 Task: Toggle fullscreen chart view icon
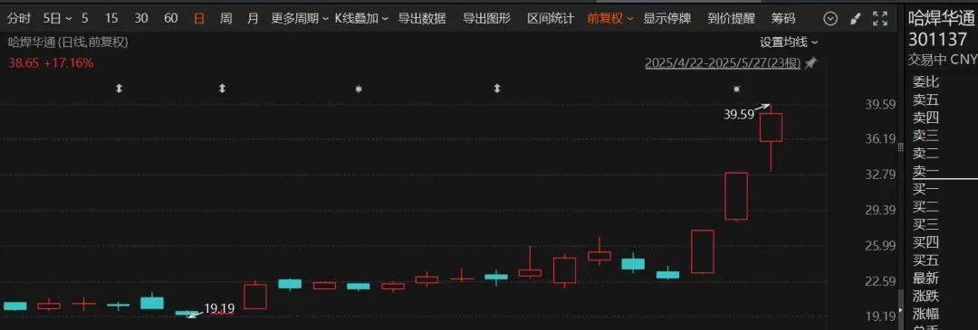tap(880, 19)
